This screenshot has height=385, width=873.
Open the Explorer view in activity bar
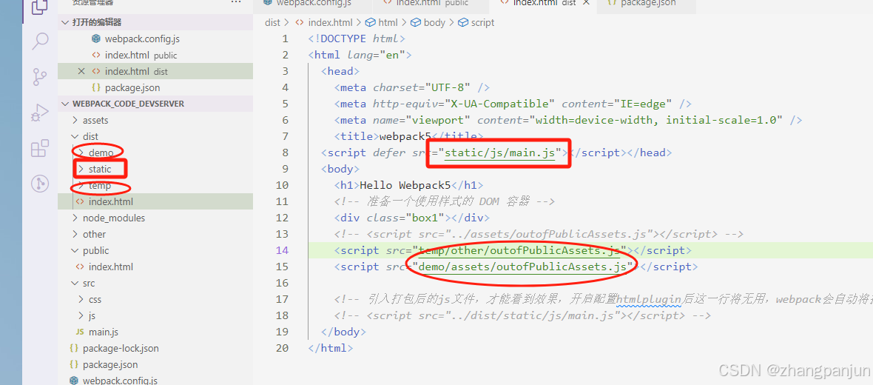[39, 7]
